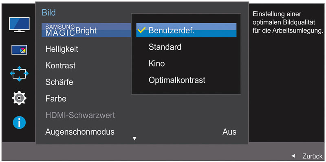This screenshot has height=162, width=326.
Task: Open the information icon in sidebar
Action: [x=19, y=122]
